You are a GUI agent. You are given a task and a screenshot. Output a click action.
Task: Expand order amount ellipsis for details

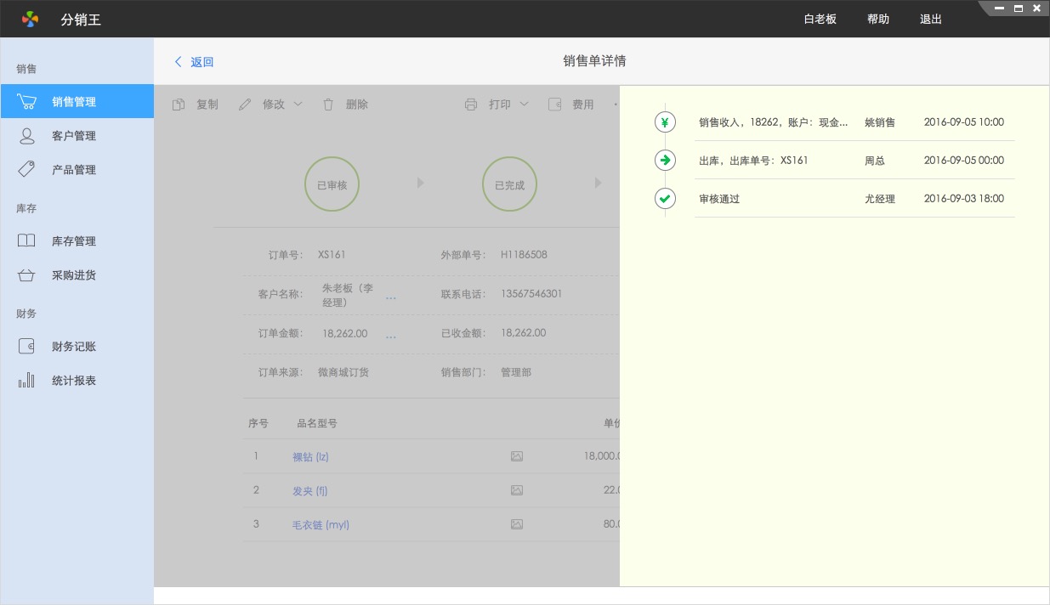coord(390,336)
